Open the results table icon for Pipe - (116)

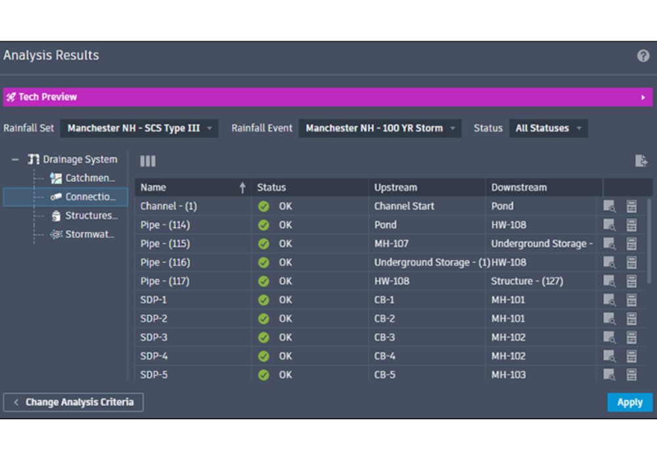point(631,263)
